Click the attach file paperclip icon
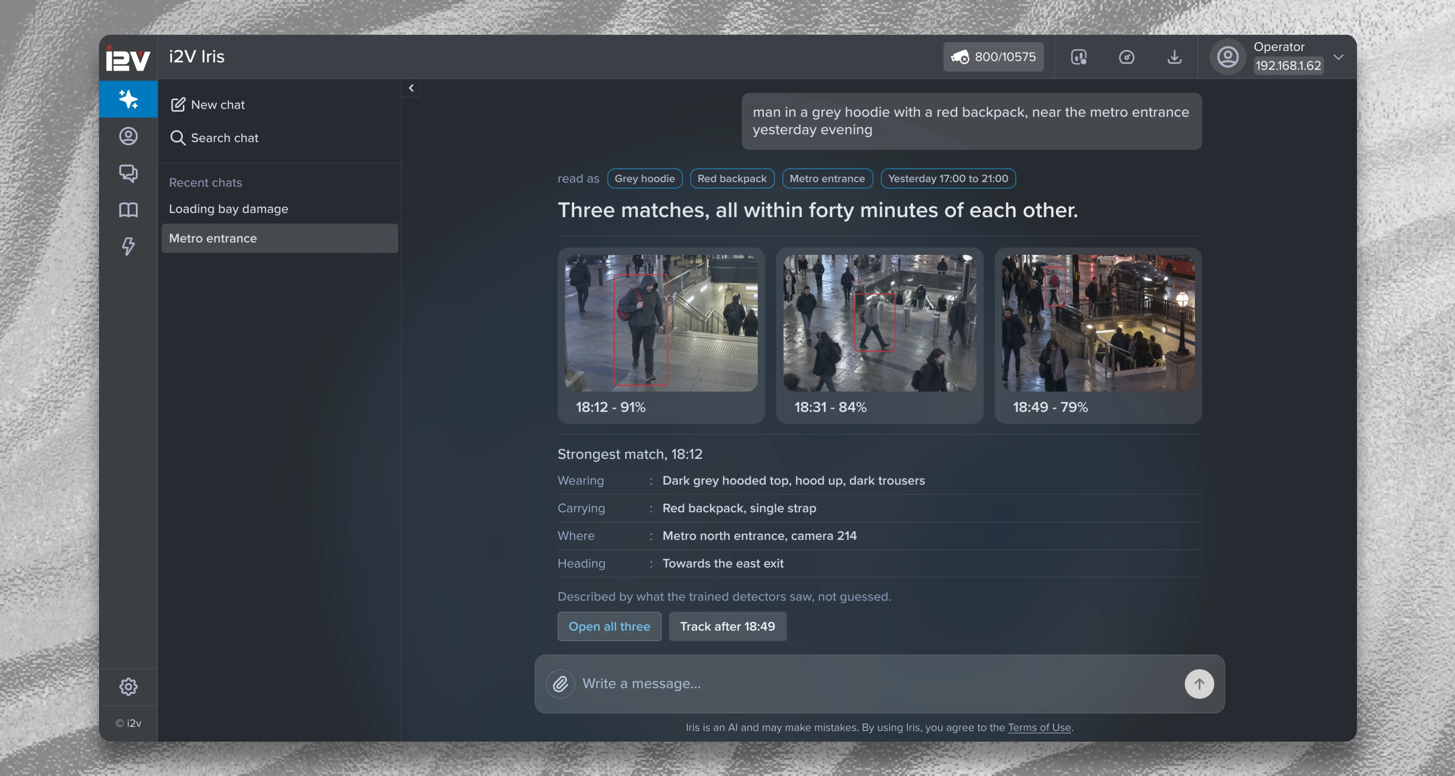The width and height of the screenshot is (1455, 776). tap(560, 684)
